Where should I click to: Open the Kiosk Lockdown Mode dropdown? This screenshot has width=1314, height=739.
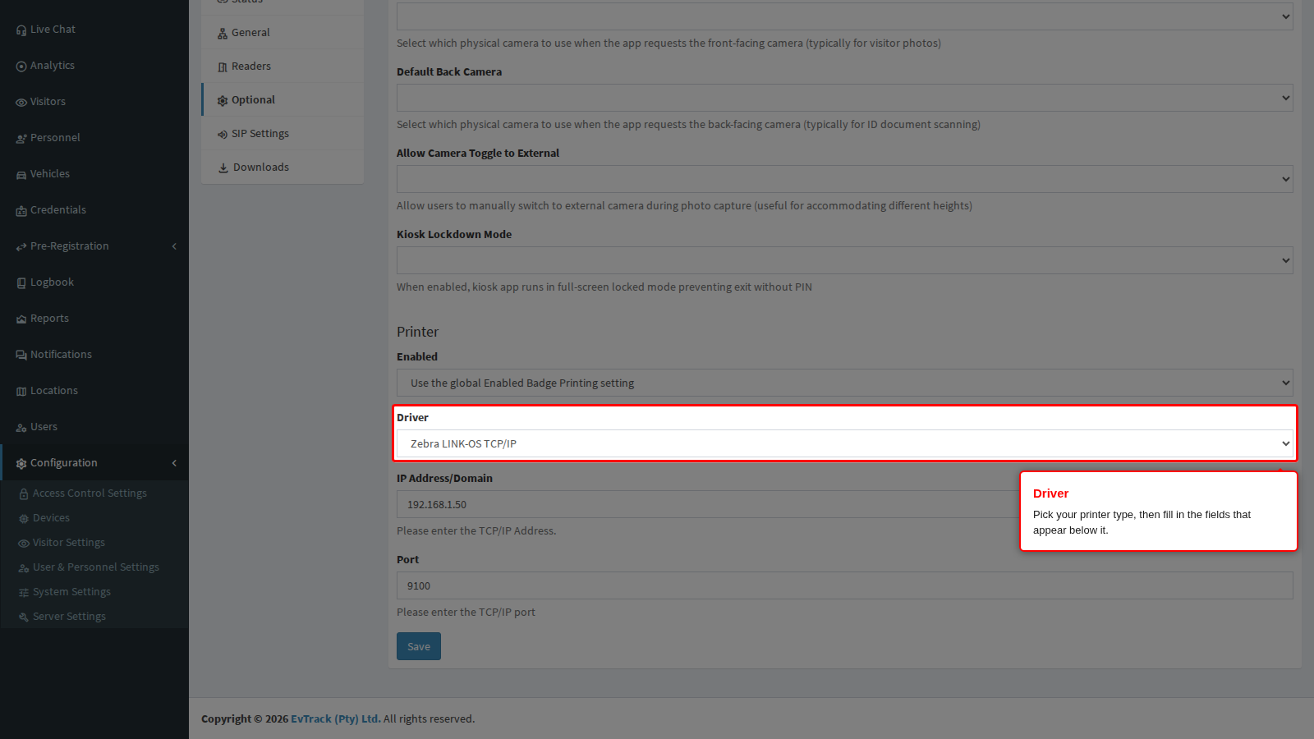(x=844, y=260)
